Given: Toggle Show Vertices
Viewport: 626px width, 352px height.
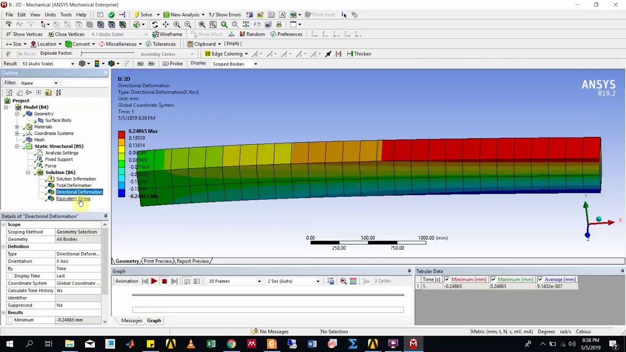Looking at the screenshot, I should (x=24, y=34).
